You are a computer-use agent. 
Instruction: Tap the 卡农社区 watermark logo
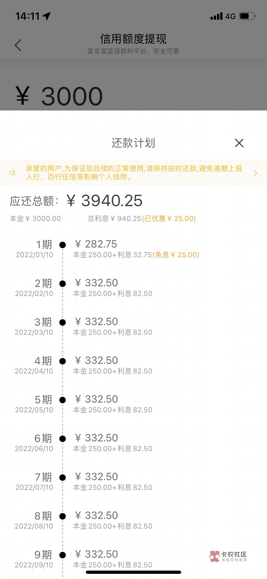pyautogui.click(x=228, y=556)
